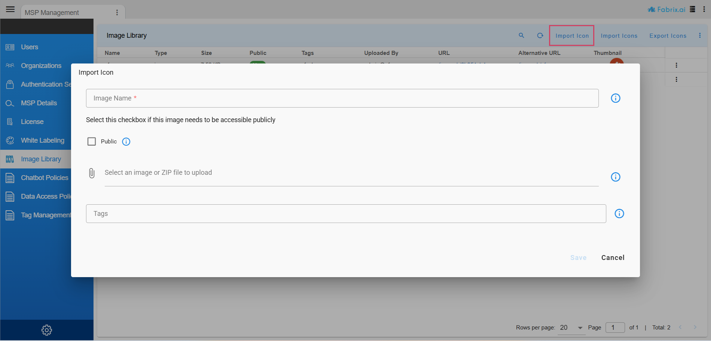Open MSP Management tab options menu
This screenshot has width=711, height=341.
click(117, 13)
